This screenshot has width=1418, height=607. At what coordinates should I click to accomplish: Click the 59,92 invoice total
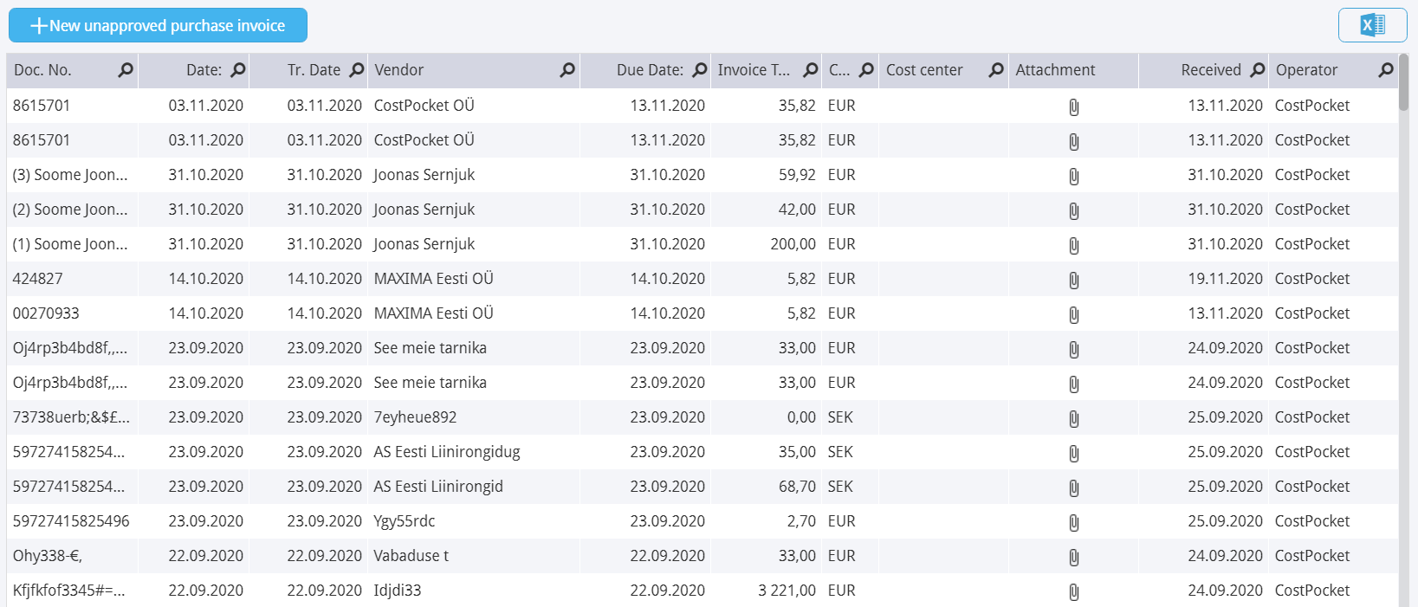tap(797, 175)
